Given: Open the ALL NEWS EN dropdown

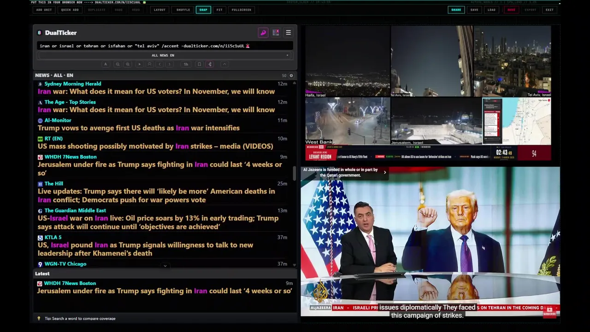Looking at the screenshot, I should pyautogui.click(x=164, y=55).
